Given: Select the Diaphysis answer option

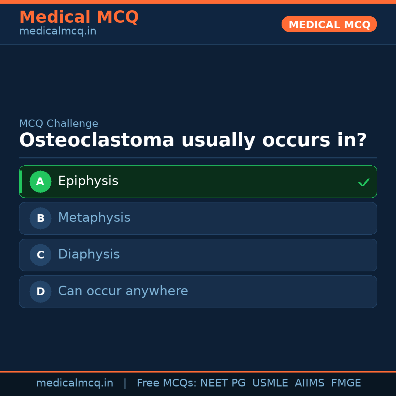Looking at the screenshot, I should point(198,255).
